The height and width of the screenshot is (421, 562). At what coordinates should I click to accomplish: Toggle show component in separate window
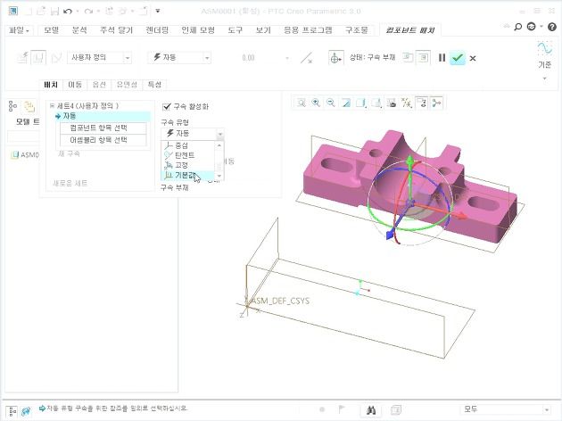click(x=408, y=57)
